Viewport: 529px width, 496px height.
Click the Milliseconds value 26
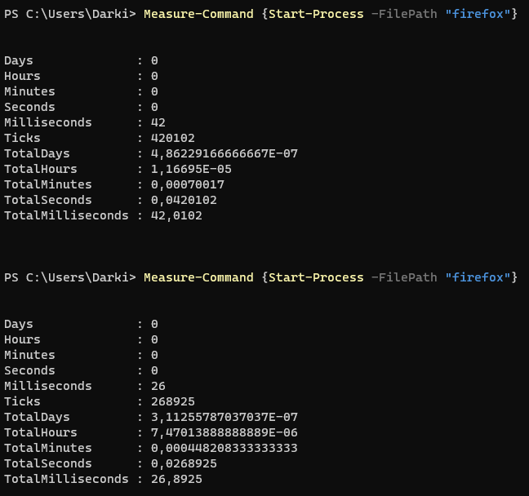pos(158,386)
